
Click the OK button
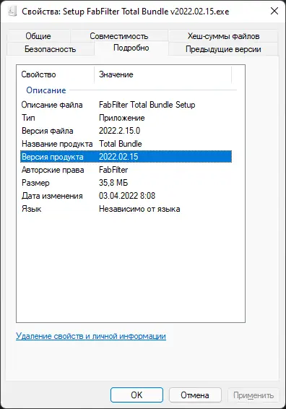pos(136,395)
